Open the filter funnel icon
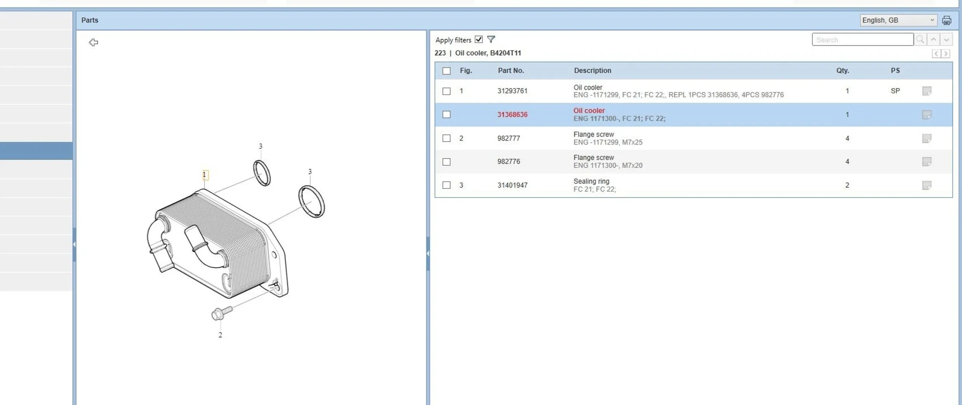 tap(491, 39)
